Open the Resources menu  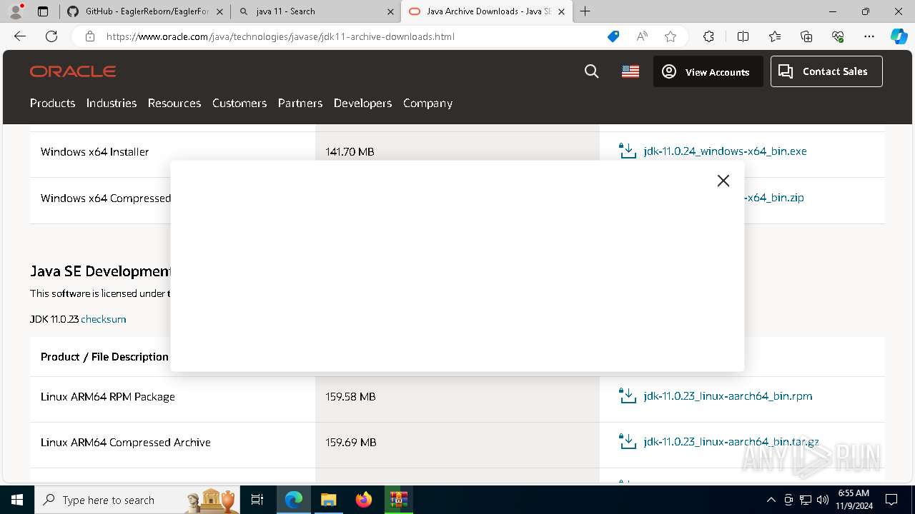pyautogui.click(x=174, y=104)
